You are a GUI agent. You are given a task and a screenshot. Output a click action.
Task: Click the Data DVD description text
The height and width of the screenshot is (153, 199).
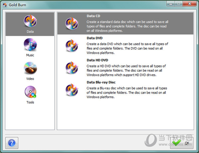(x=127, y=48)
